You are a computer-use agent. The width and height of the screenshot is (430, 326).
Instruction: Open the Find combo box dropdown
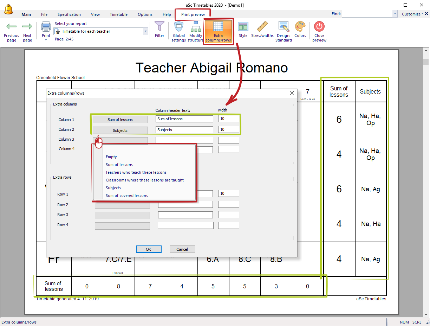pyautogui.click(x=395, y=14)
